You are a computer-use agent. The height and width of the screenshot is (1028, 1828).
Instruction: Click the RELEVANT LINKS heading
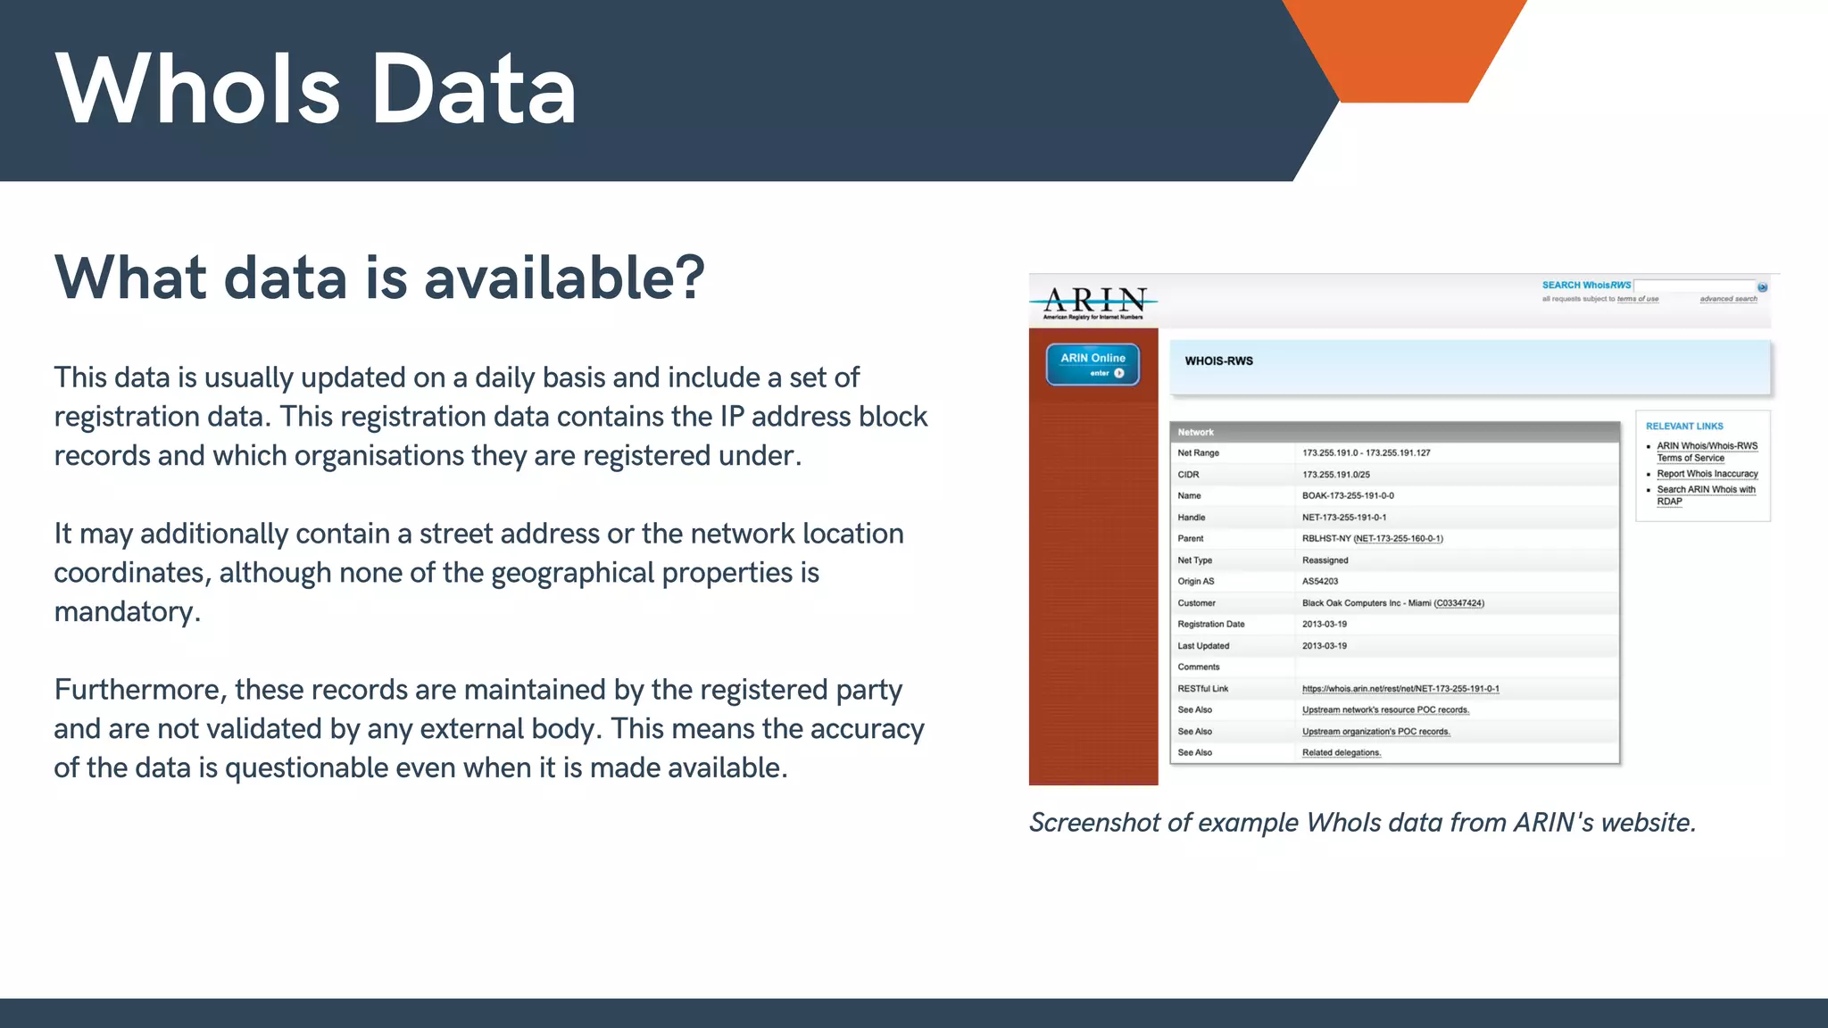1684,427
